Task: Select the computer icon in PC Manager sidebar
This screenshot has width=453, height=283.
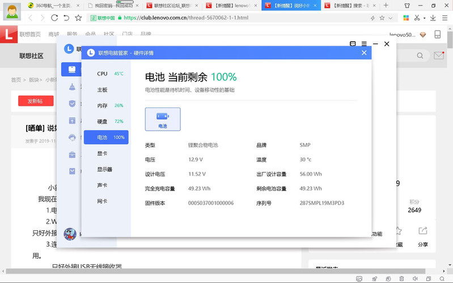Action: pos(71,69)
